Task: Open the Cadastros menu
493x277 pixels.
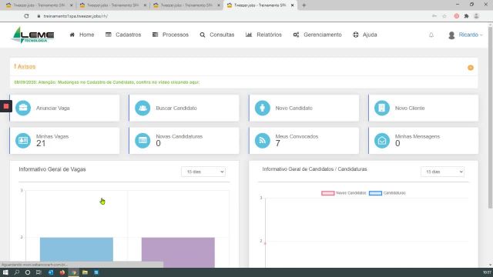Action: click(x=123, y=35)
